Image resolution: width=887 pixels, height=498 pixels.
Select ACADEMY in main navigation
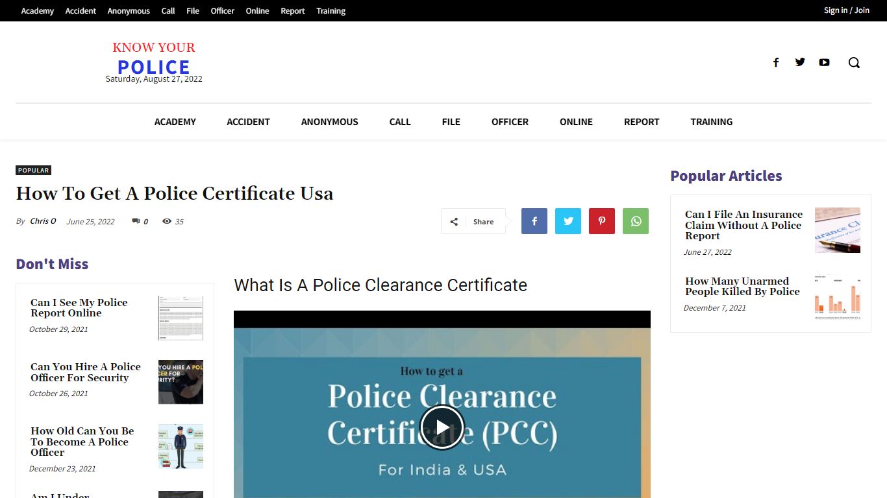[175, 122]
